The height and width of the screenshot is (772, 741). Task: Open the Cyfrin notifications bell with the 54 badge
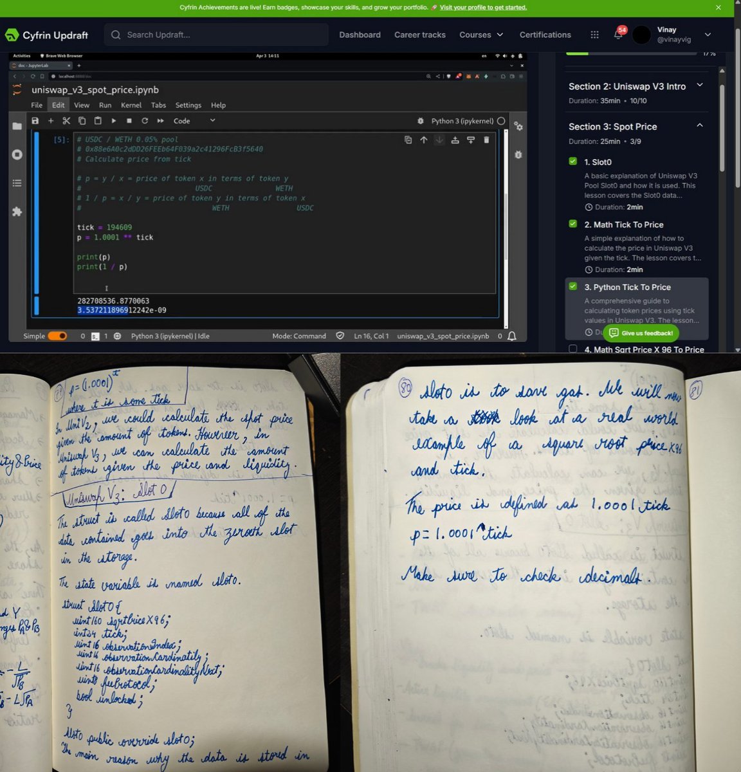[619, 34]
